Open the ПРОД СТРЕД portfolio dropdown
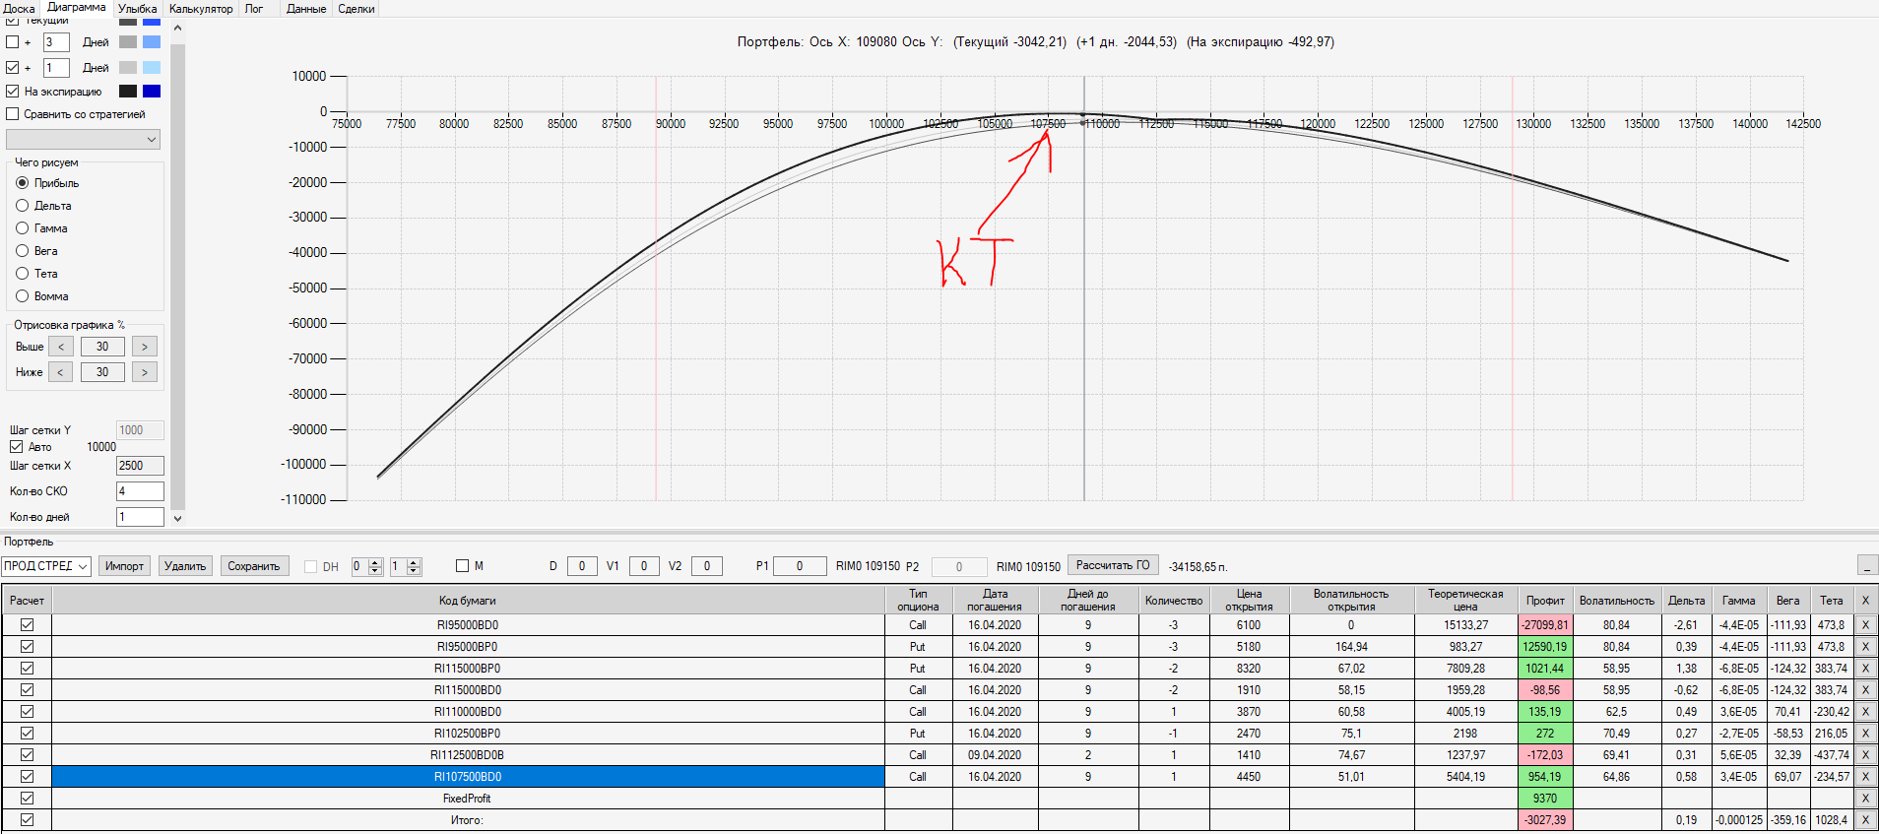Viewport: 1879px width, 834px height. [x=46, y=566]
